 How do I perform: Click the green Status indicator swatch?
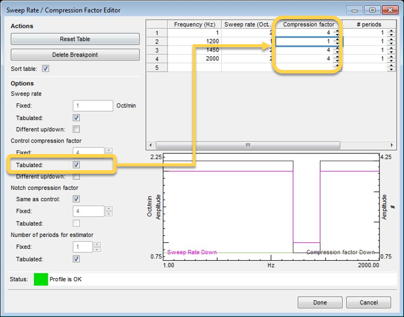pyautogui.click(x=41, y=279)
